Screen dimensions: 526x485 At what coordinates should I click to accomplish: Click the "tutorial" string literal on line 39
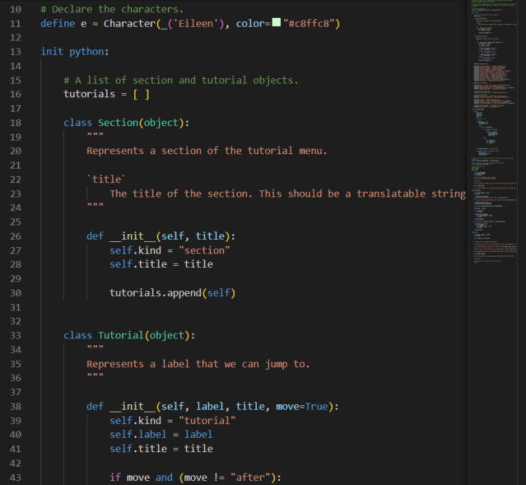pos(207,420)
